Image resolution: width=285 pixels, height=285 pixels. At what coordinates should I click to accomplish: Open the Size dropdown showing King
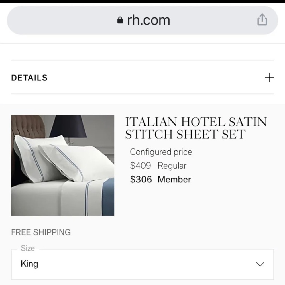(142, 264)
